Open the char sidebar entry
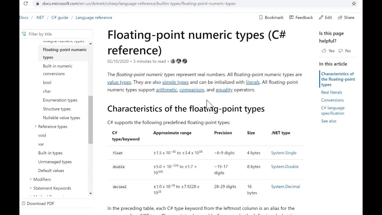The image size is (382, 215). click(x=47, y=91)
